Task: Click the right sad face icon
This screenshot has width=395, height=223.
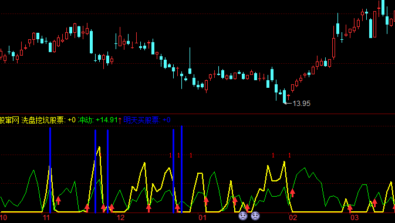Action: click(255, 216)
